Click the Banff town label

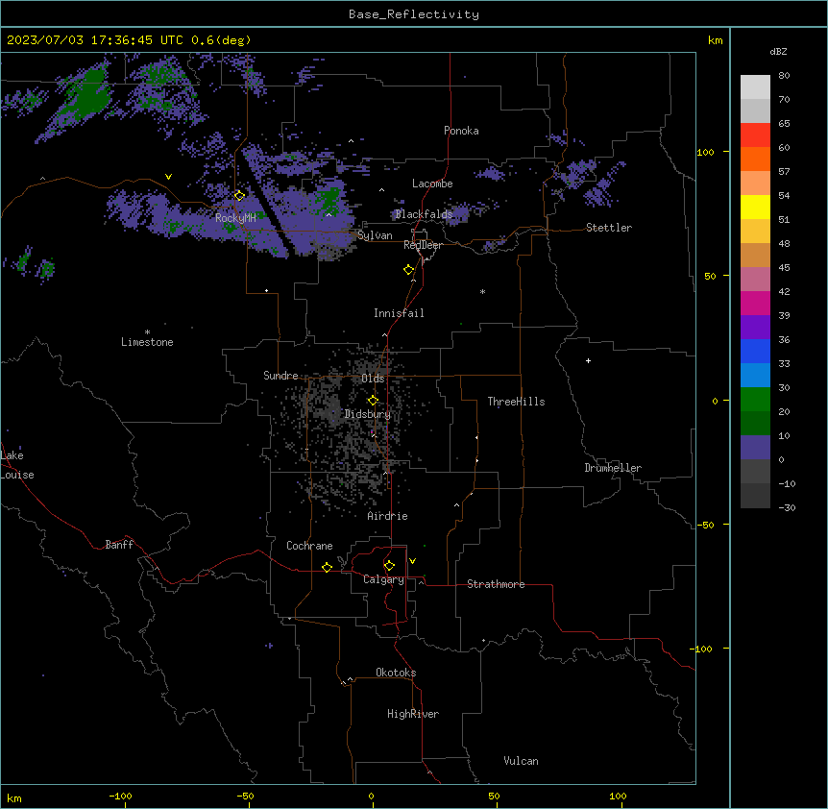click(119, 545)
